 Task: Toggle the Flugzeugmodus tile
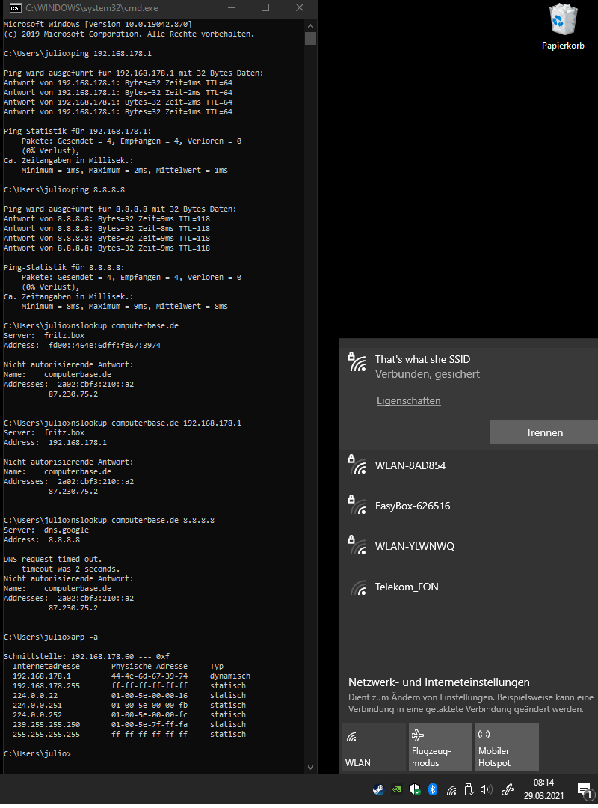click(440, 747)
